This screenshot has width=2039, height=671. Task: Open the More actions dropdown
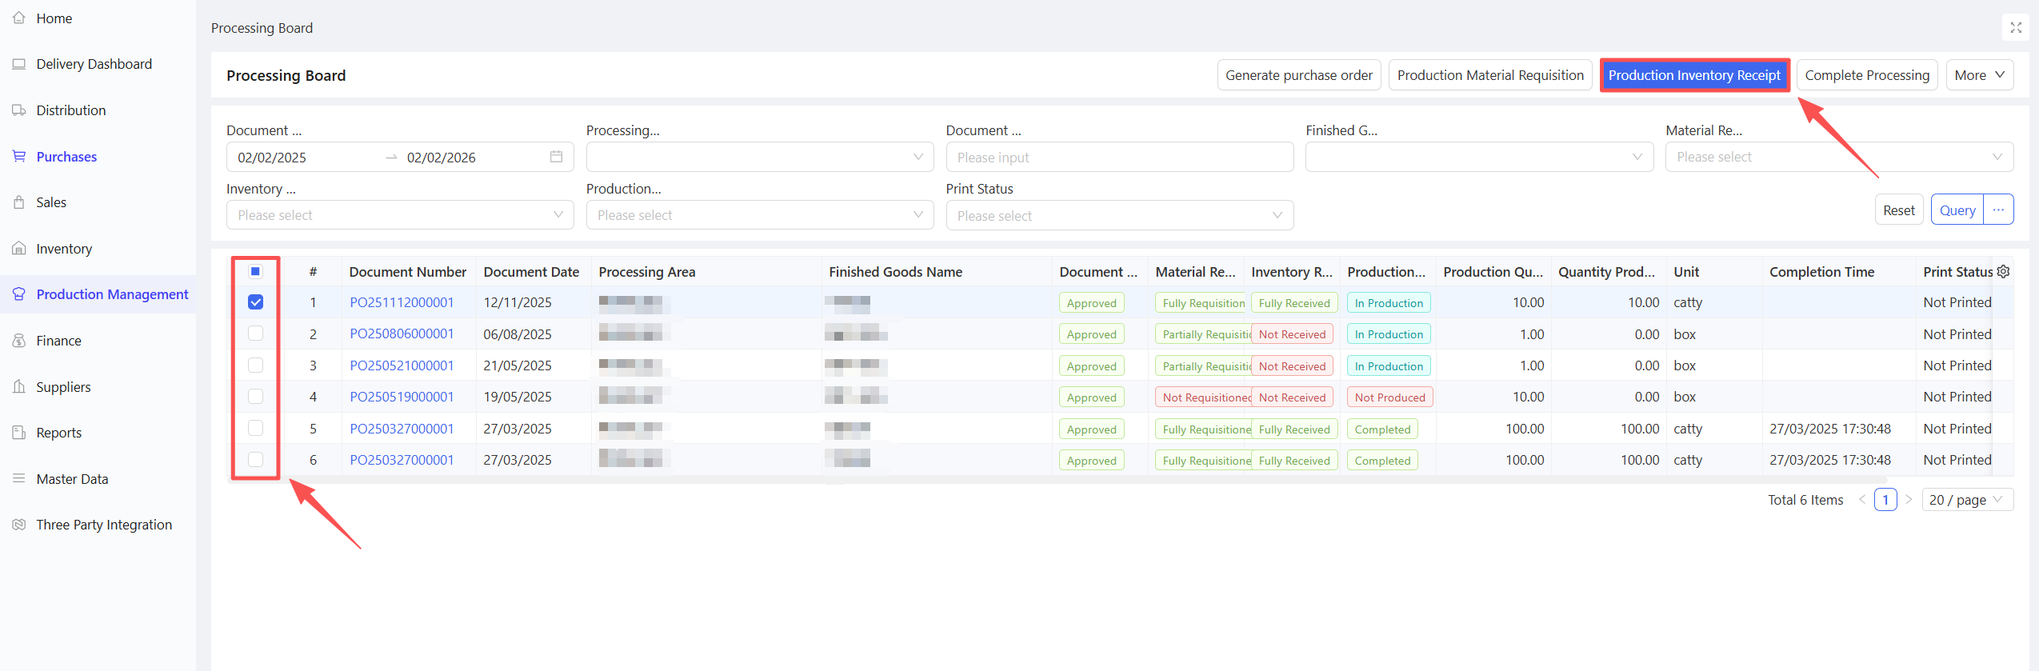pyautogui.click(x=1979, y=75)
